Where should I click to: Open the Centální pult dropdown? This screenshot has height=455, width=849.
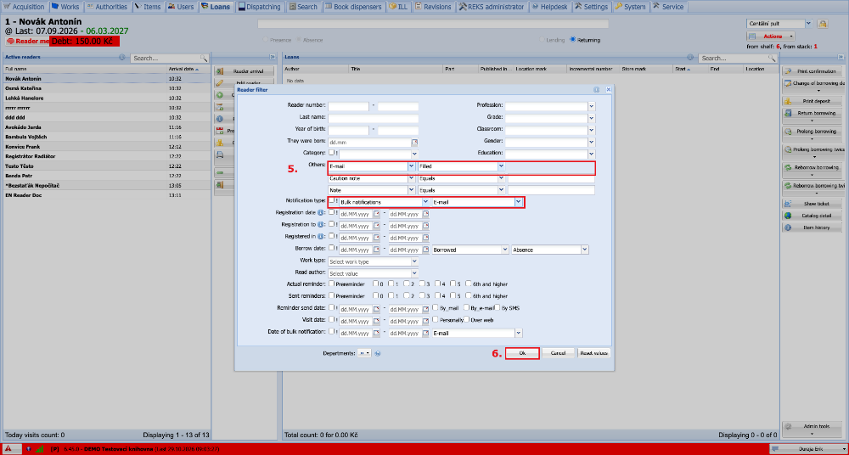click(809, 24)
